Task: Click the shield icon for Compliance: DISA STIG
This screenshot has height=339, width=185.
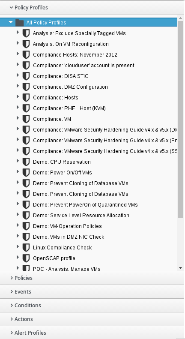Action: (26, 76)
